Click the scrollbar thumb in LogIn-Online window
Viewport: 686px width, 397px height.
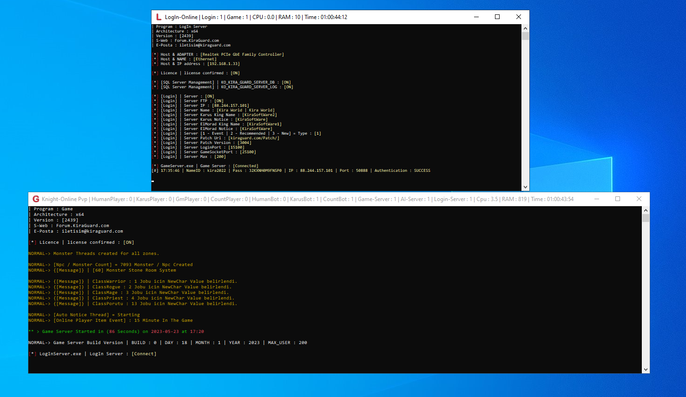[525, 36]
